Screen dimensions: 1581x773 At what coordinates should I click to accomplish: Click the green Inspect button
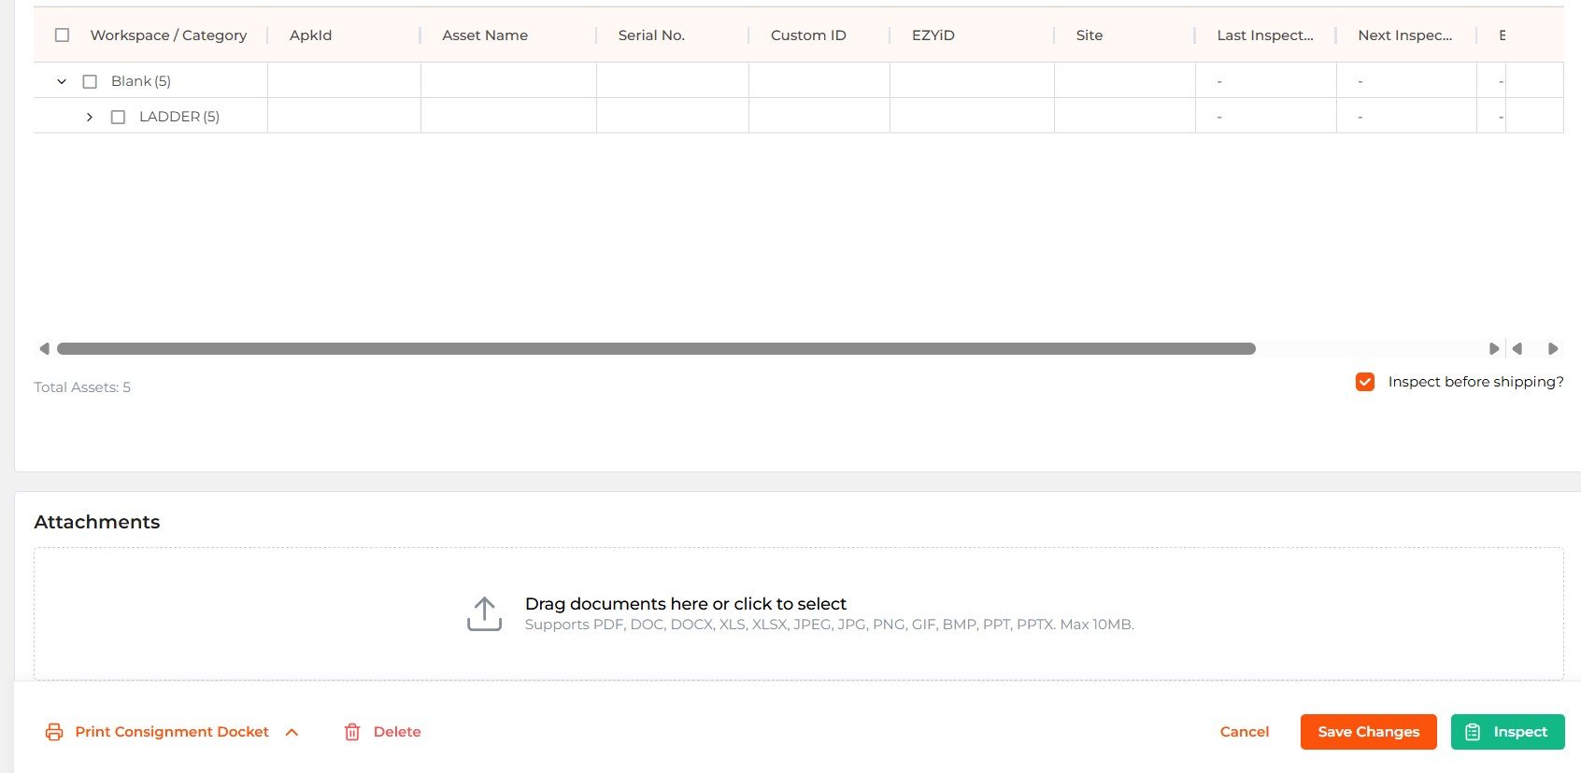pos(1508,732)
